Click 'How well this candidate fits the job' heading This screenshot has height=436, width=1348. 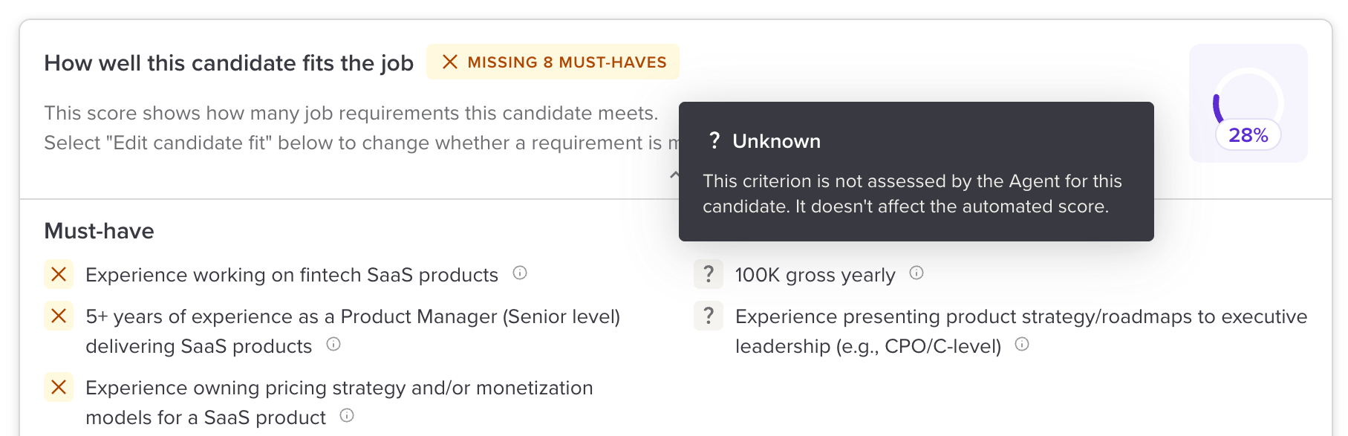point(229,63)
